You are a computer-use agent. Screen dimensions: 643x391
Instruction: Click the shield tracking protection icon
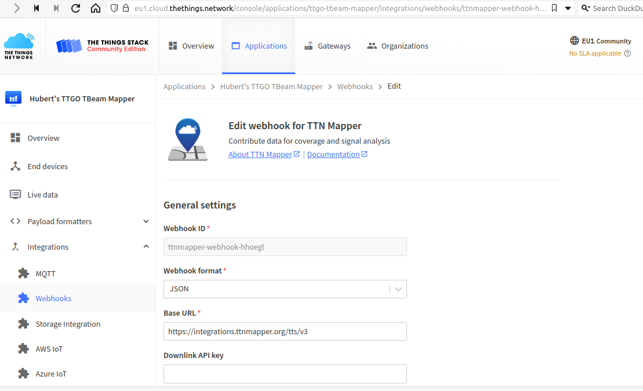(114, 8)
